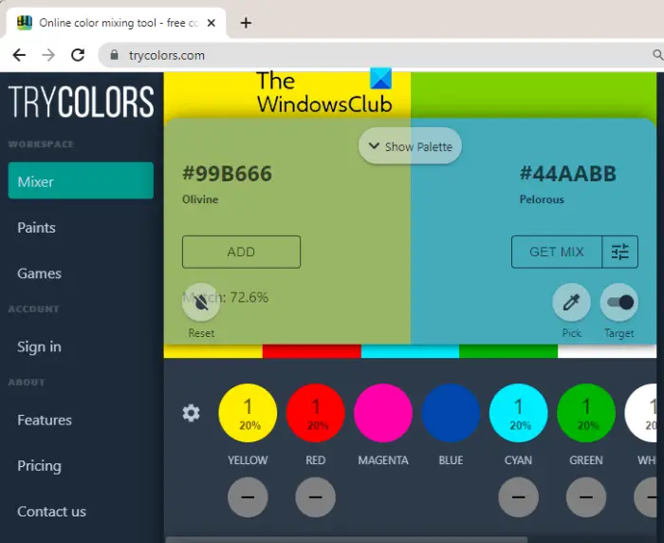
Task: Click the #99B666 mixed color code
Action: 227,174
